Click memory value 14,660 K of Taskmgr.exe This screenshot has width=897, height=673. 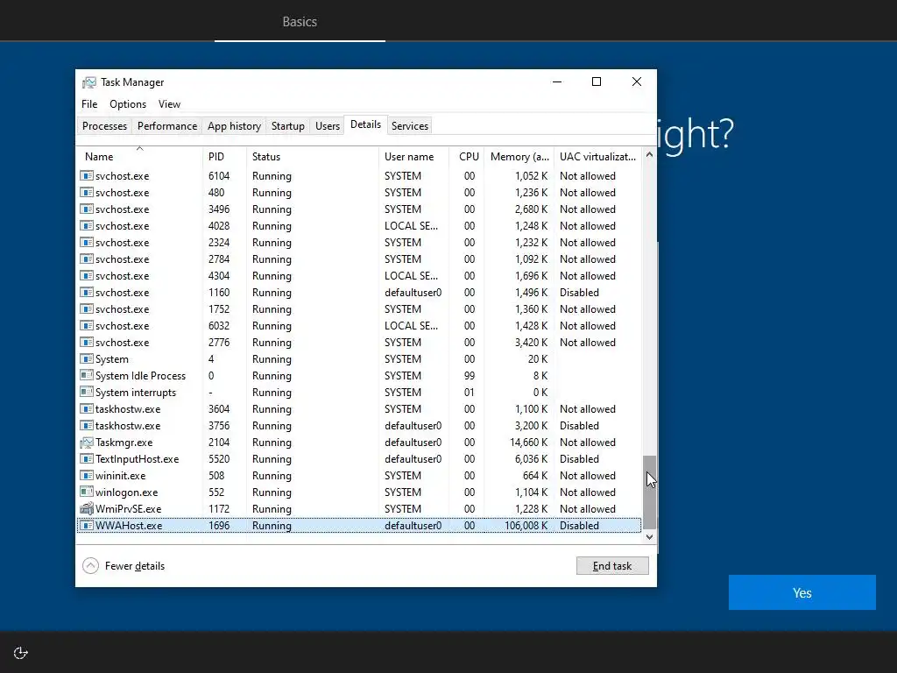pos(528,443)
